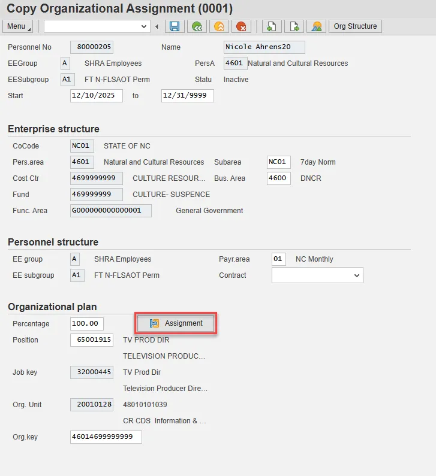The width and height of the screenshot is (436, 476).
Task: Click the Next record page icon
Action: (294, 26)
